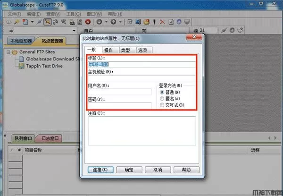
Task: Click the Download arrow-down circle icon
Action: click(99, 22)
